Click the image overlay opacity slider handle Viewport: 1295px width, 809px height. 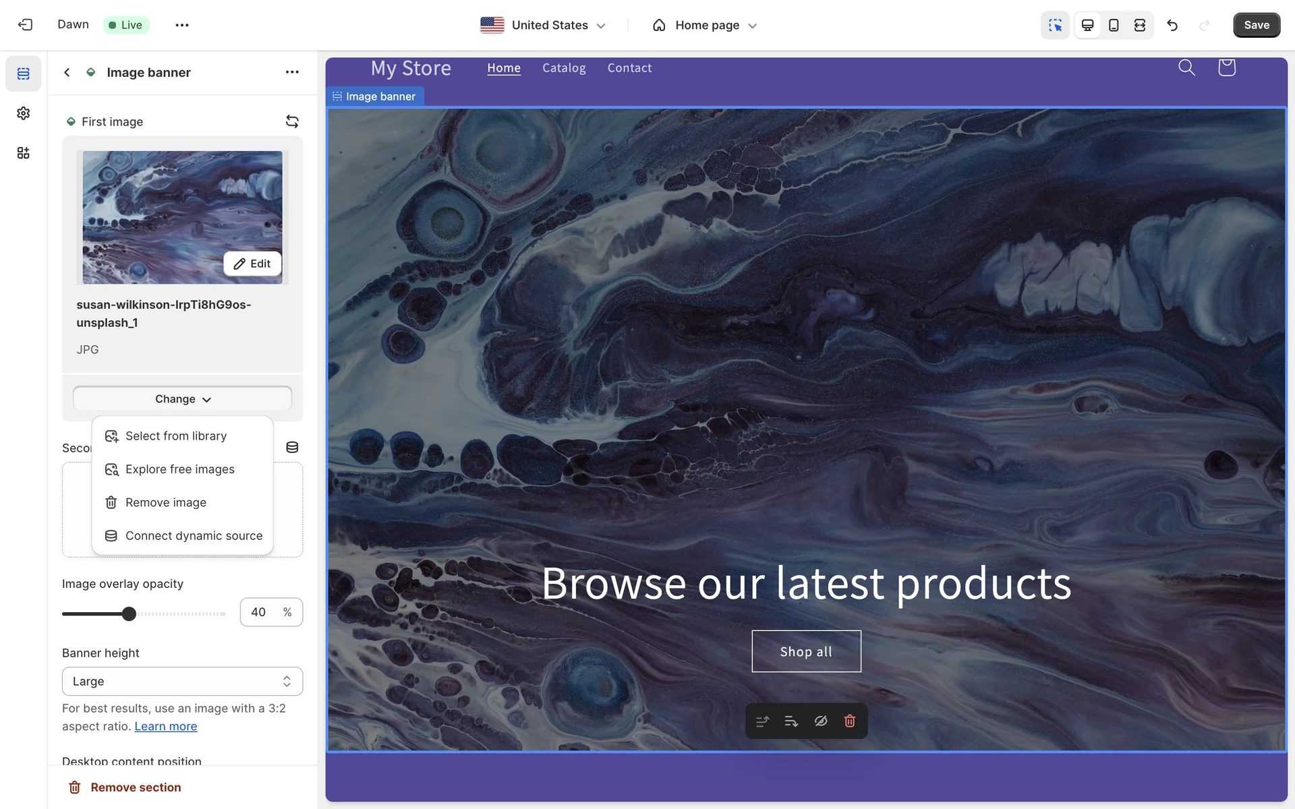point(129,613)
